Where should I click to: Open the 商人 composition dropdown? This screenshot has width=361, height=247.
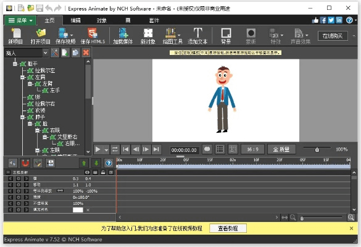click(45, 53)
